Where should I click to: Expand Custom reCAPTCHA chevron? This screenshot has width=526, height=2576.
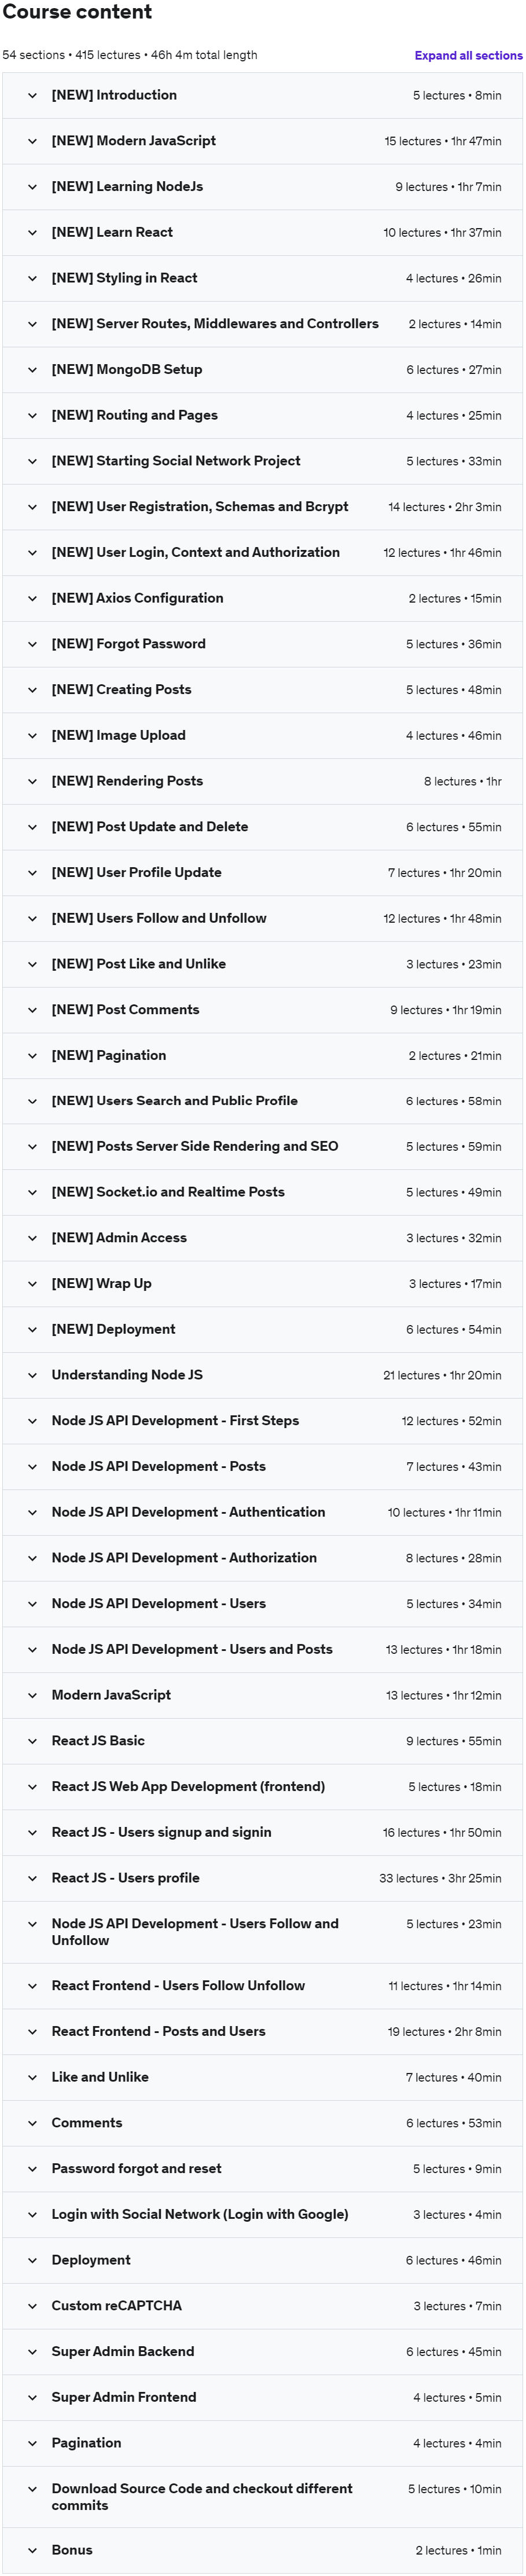(x=32, y=2306)
